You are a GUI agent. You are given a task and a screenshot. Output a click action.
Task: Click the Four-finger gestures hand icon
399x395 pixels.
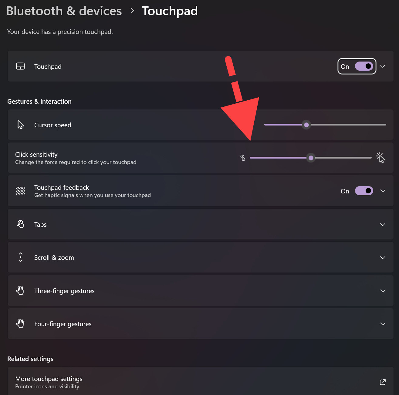(20, 323)
